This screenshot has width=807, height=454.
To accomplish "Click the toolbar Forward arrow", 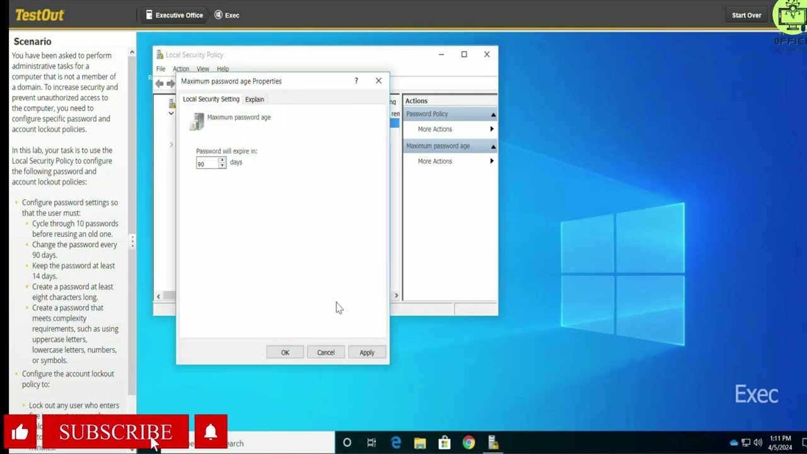I will pos(171,83).
